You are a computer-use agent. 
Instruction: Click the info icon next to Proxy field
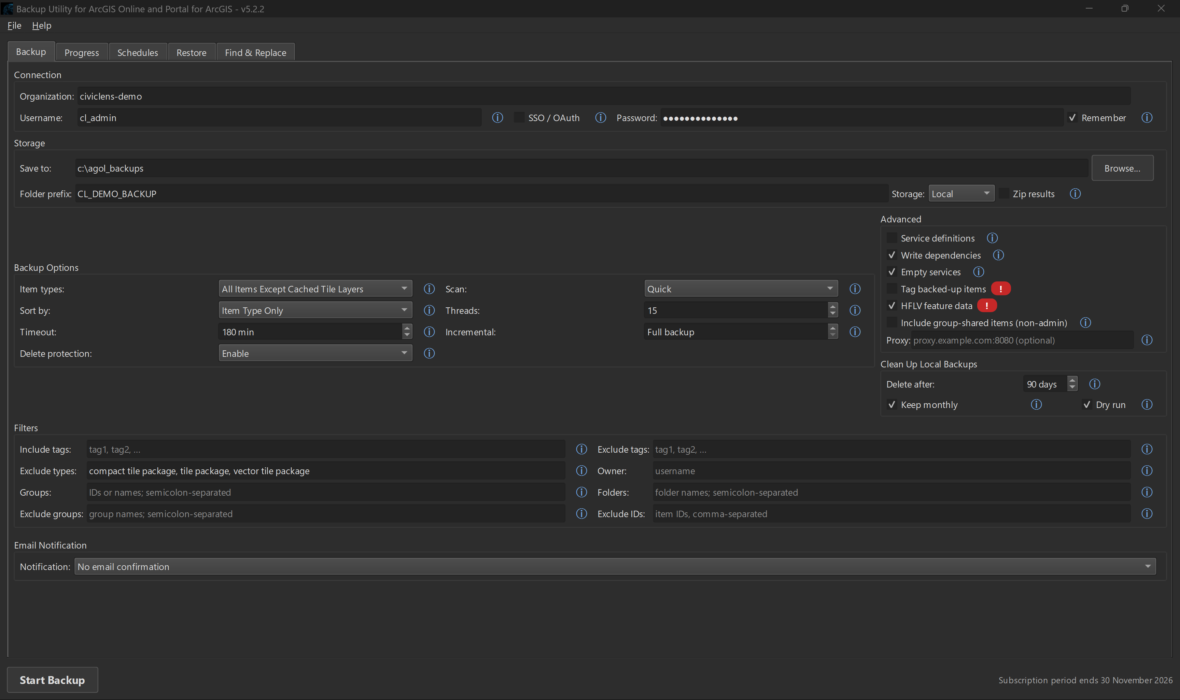(1147, 340)
